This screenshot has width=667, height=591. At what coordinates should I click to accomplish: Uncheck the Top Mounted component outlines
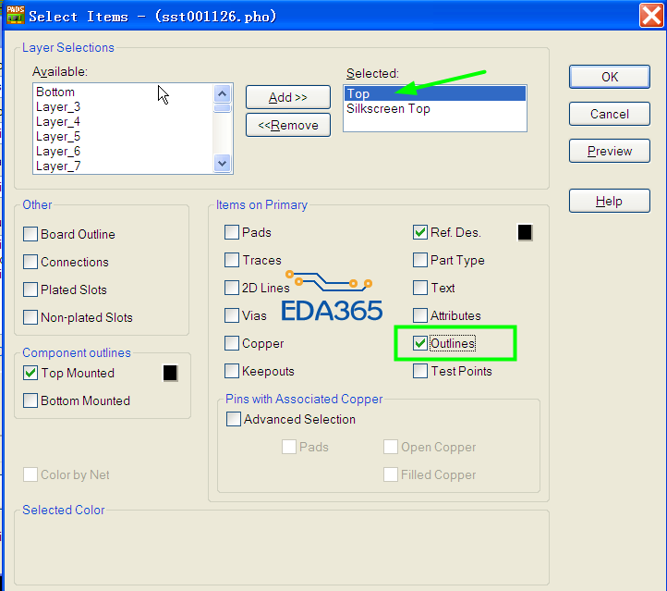click(30, 373)
